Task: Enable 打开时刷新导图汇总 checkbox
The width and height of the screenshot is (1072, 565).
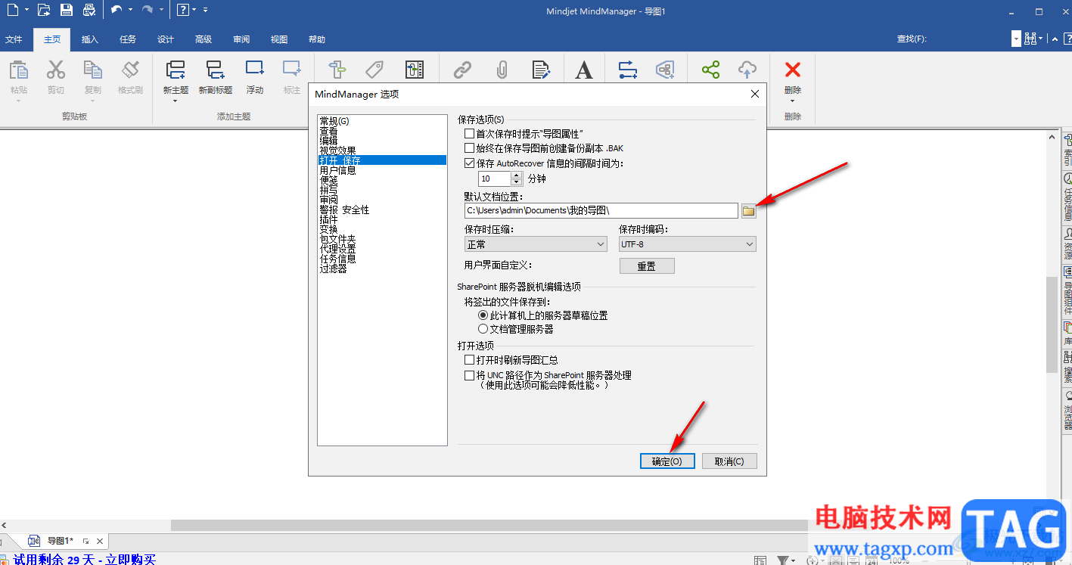Action: 469,360
